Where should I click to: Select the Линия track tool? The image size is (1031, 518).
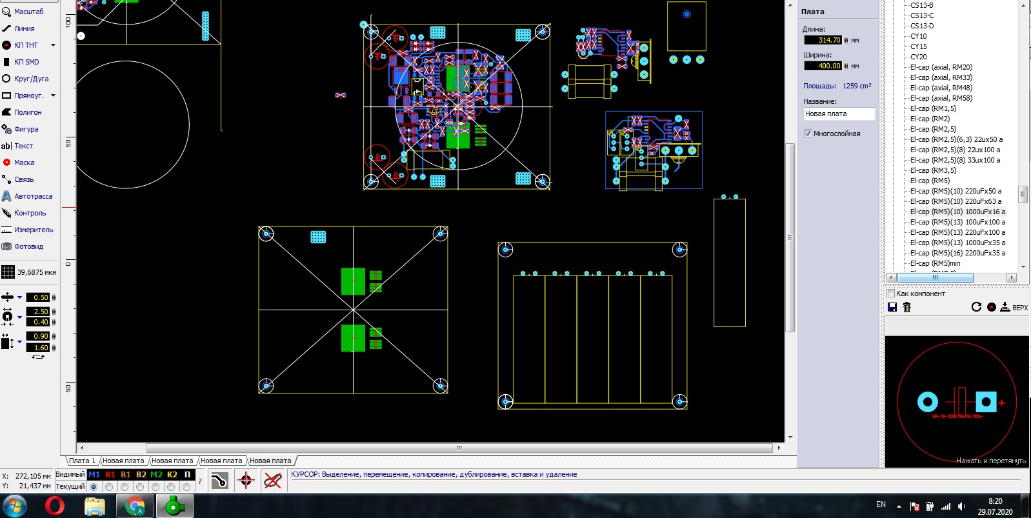[x=19, y=28]
